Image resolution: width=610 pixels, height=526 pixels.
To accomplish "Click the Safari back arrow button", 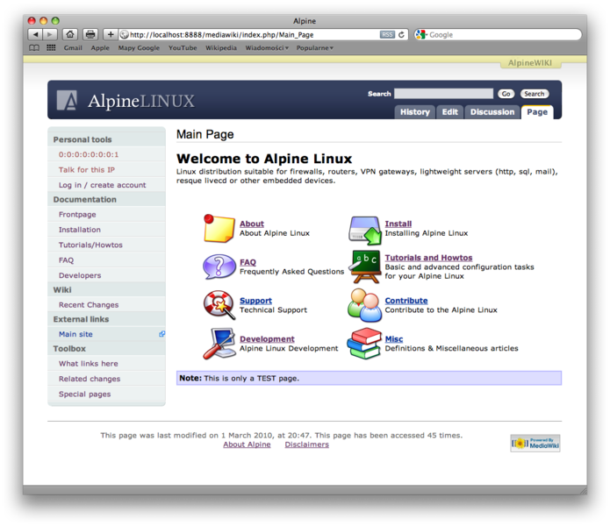I will (x=35, y=34).
